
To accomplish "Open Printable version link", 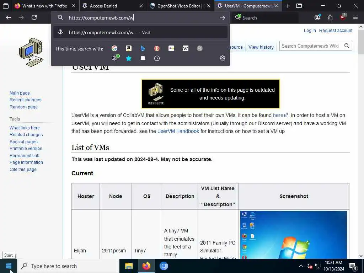I will pos(26,149).
